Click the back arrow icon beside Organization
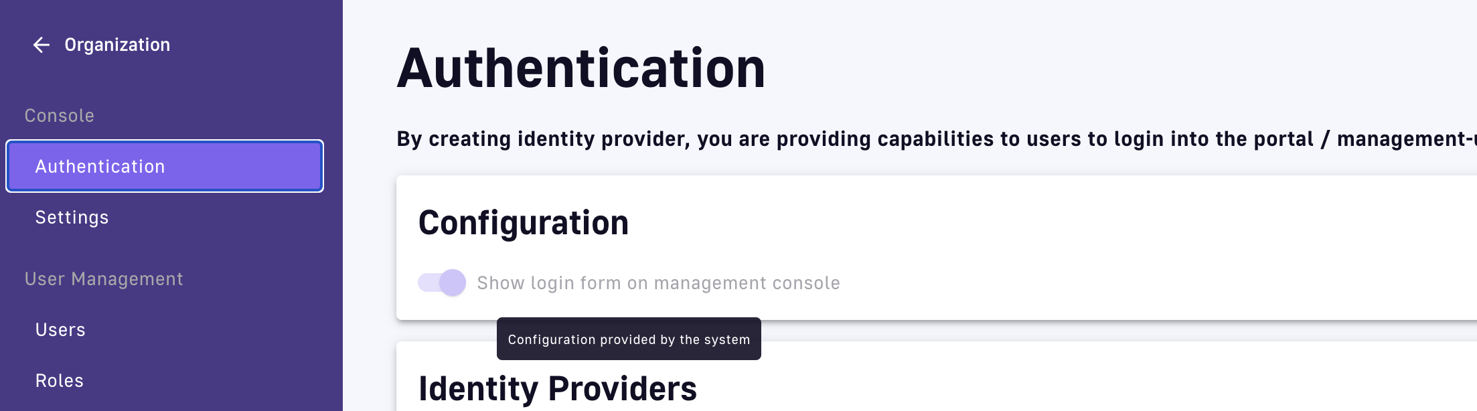This screenshot has width=1477, height=411. (42, 45)
